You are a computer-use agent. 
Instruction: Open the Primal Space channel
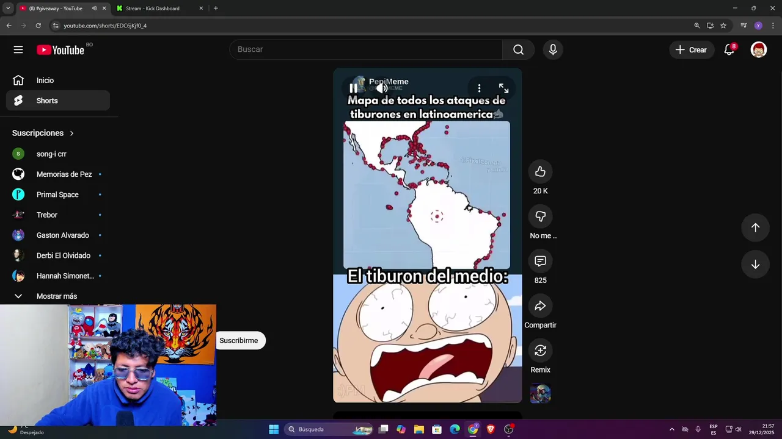click(58, 195)
